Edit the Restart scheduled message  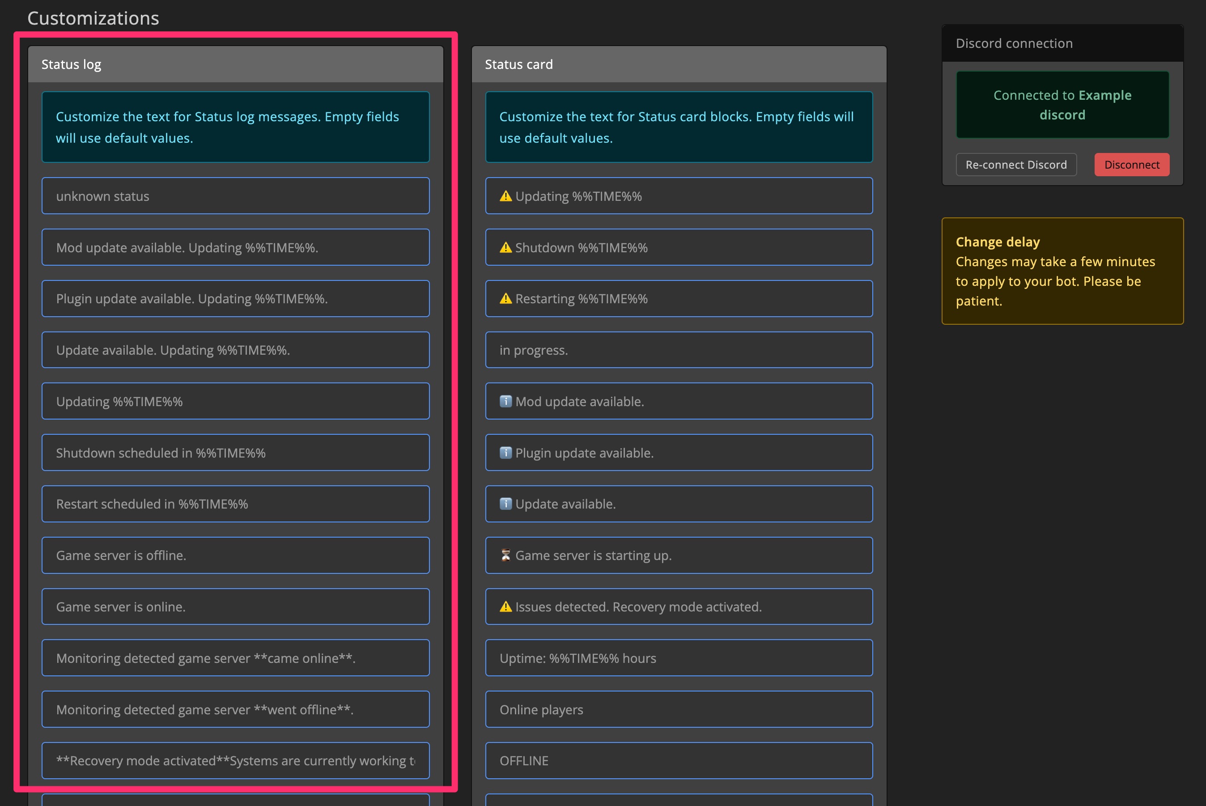coord(235,504)
